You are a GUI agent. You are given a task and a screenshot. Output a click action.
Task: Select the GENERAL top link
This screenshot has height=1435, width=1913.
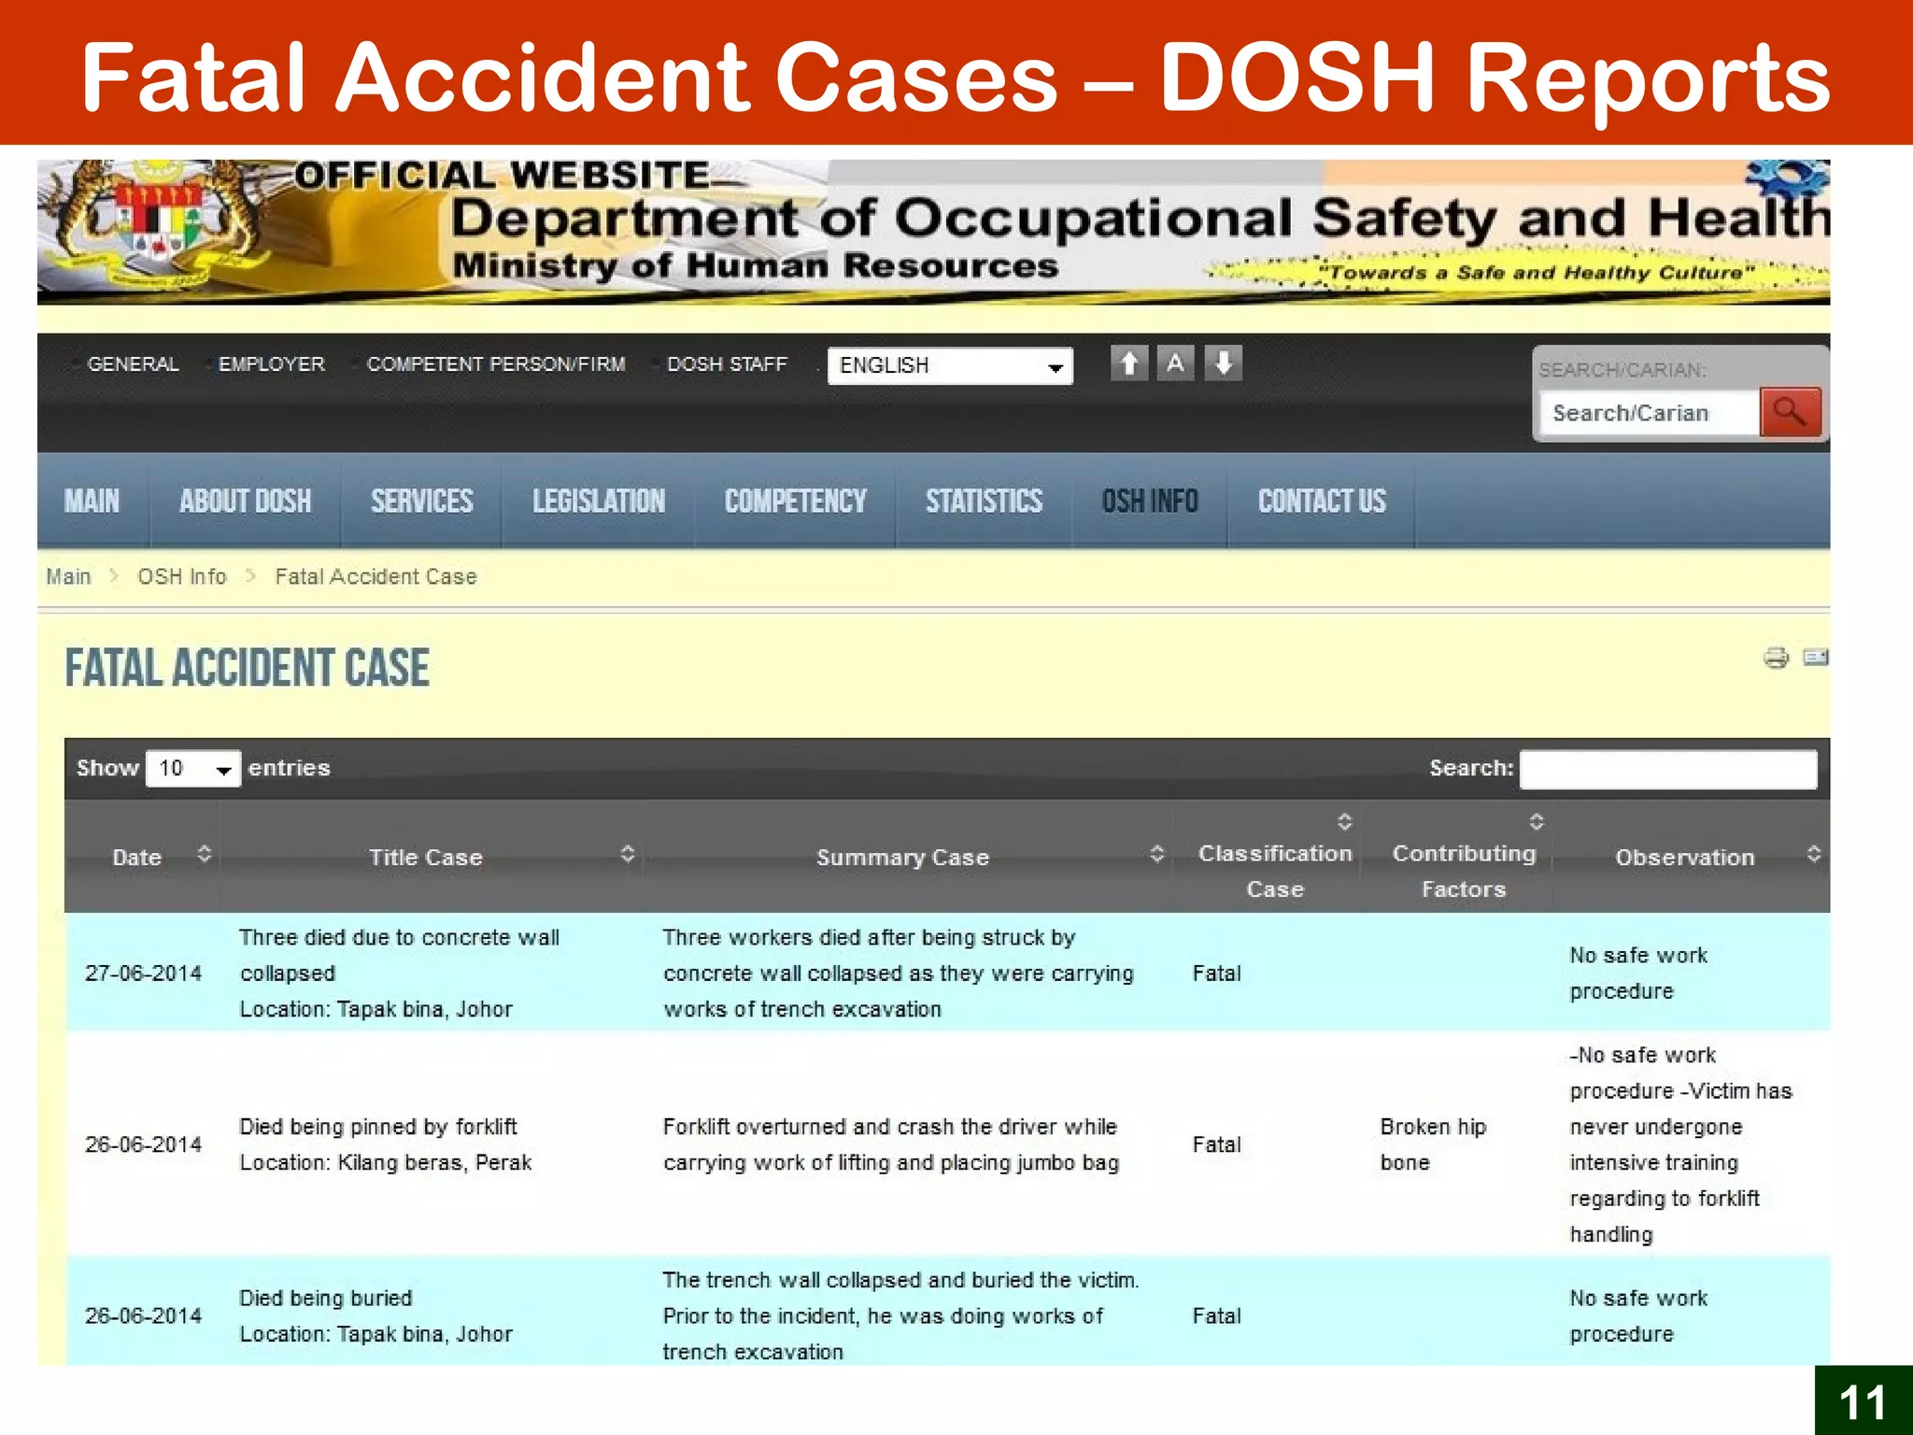coord(133,364)
